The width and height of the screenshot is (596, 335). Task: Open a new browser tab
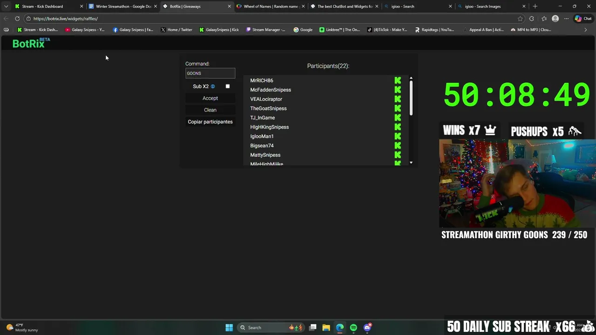click(x=535, y=7)
